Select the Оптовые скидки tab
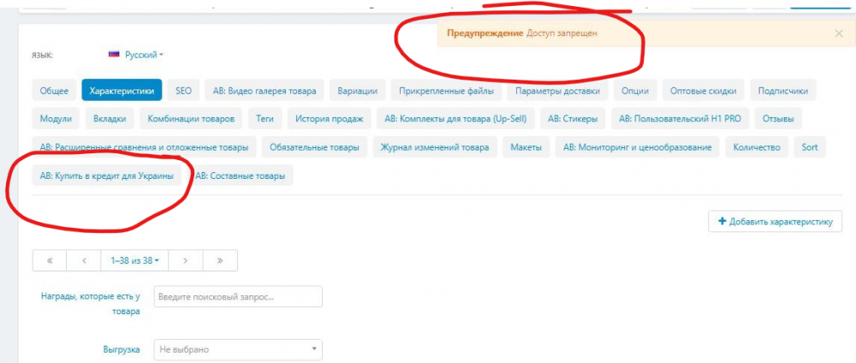Screen dimensions: 856x363 point(704,90)
